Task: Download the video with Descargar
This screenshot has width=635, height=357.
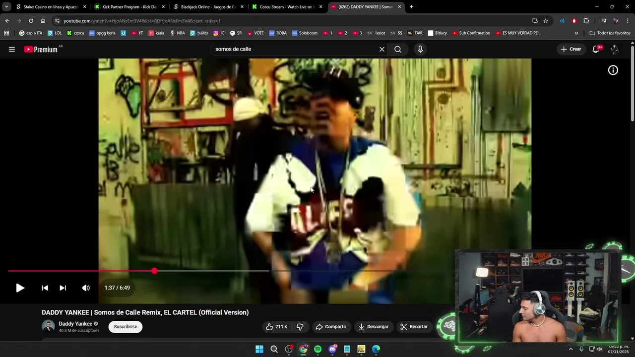Action: click(x=374, y=327)
